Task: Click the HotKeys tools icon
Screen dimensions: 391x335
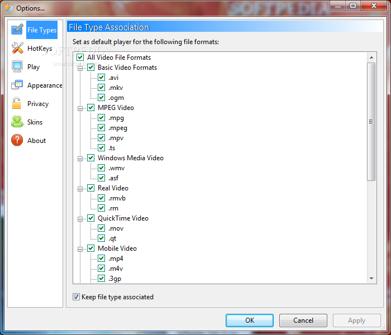Action: coord(17,48)
